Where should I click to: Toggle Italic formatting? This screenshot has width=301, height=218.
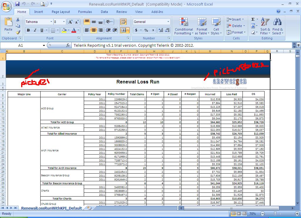coord(35,30)
